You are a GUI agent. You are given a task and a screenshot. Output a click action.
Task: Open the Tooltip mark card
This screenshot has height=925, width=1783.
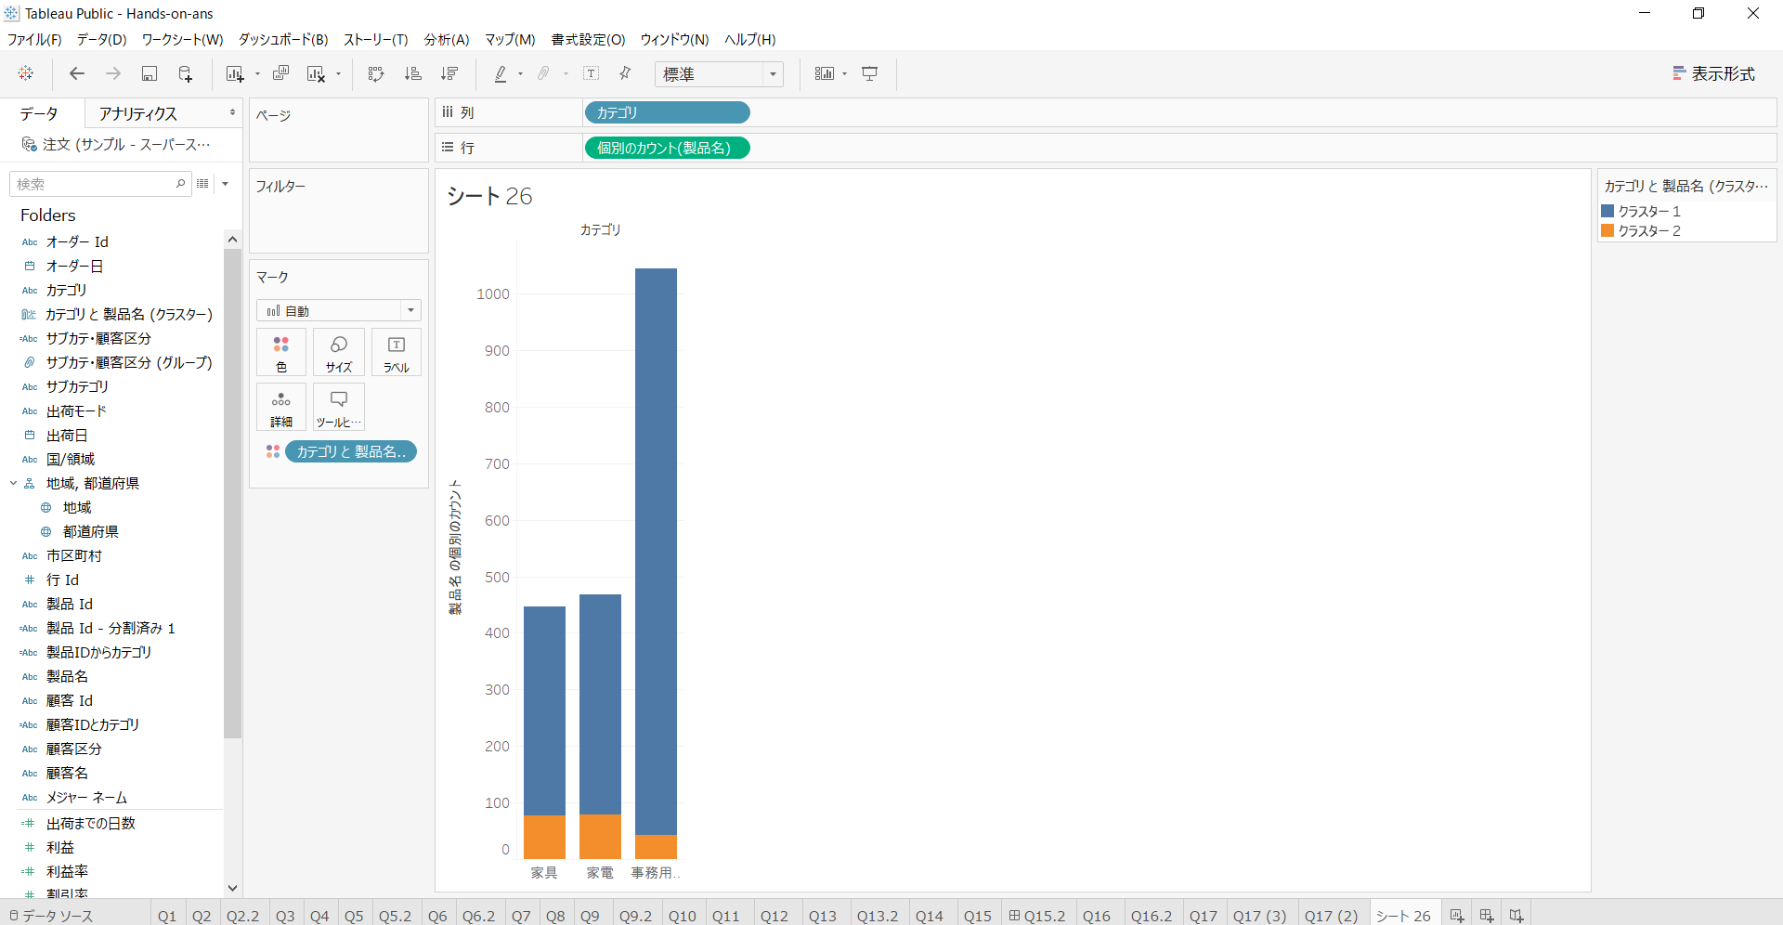339,408
